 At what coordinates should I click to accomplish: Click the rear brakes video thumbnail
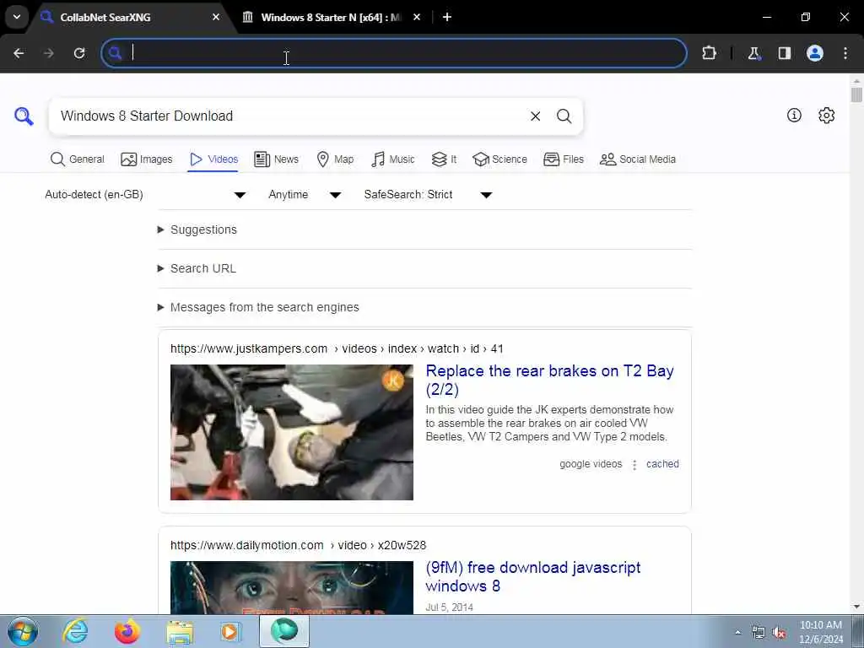pyautogui.click(x=291, y=433)
